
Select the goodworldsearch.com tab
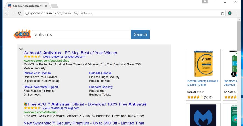[26, 6]
